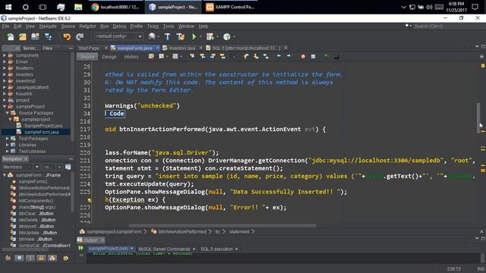This screenshot has height=273, width=486.
Task: Switch to Inventory.java editor tab
Action: pos(182,48)
